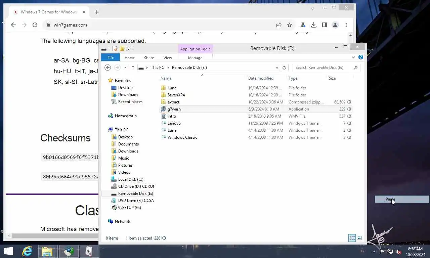
Task: Go back in the Chrome browser
Action: point(13,25)
